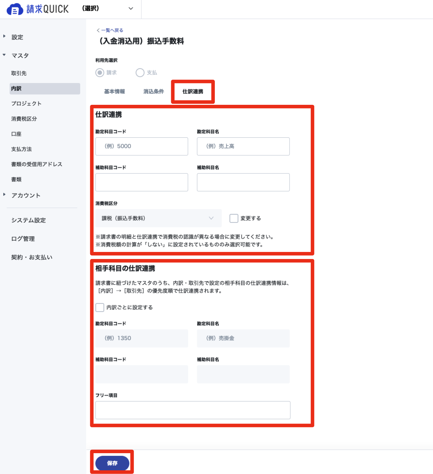This screenshot has width=433, height=474.
Task: Switch to the 基本情報 tab
Action: pyautogui.click(x=114, y=91)
